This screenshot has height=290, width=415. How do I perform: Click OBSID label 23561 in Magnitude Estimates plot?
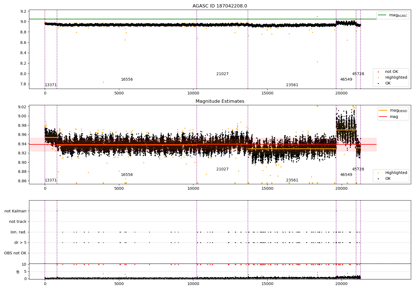[x=292, y=180]
